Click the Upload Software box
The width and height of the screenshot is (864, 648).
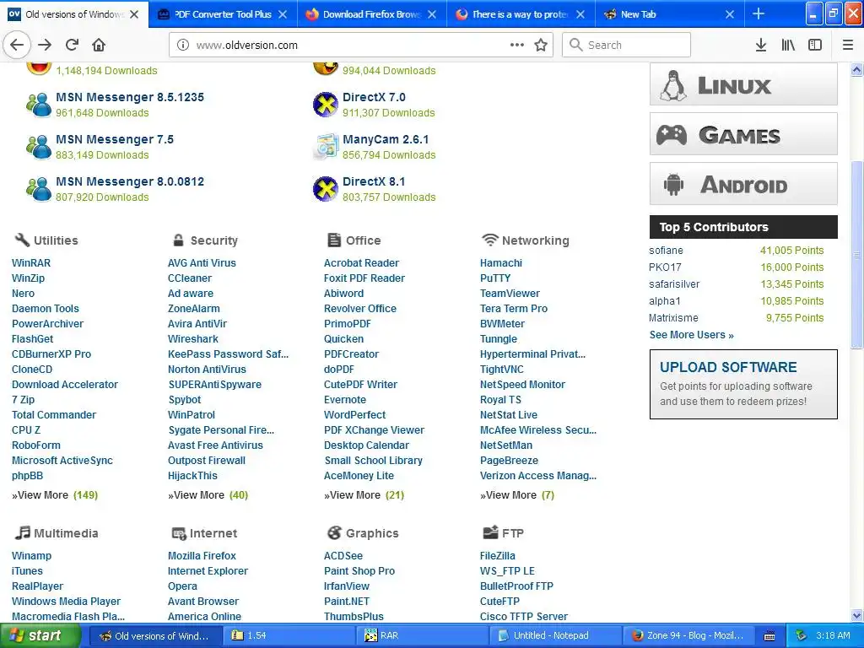743,384
